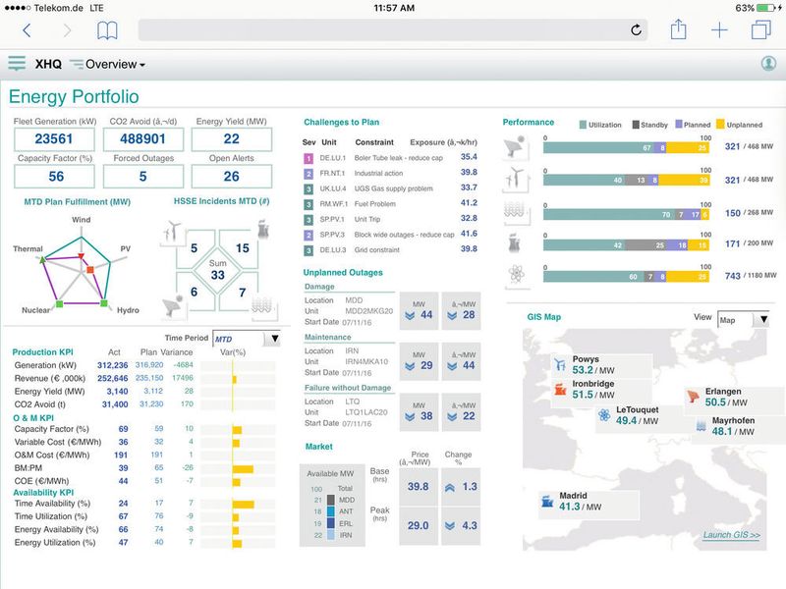Open the Capacity Factor 56 tile
786x589 pixels.
point(54,177)
